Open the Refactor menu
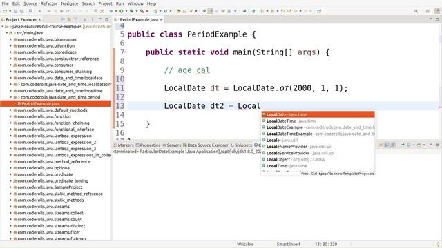The image size is (442, 248). tap(49, 3)
